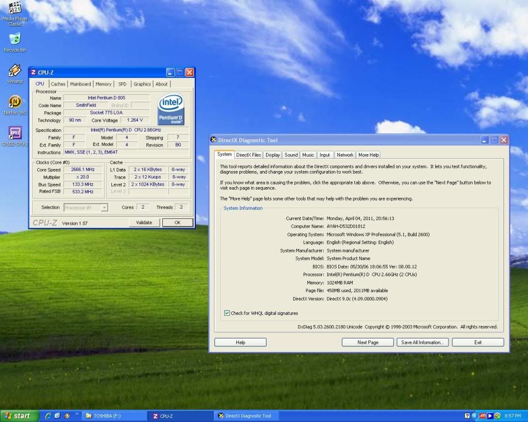Click the Next Page button
This screenshot has width=528, height=422.
coord(368,342)
